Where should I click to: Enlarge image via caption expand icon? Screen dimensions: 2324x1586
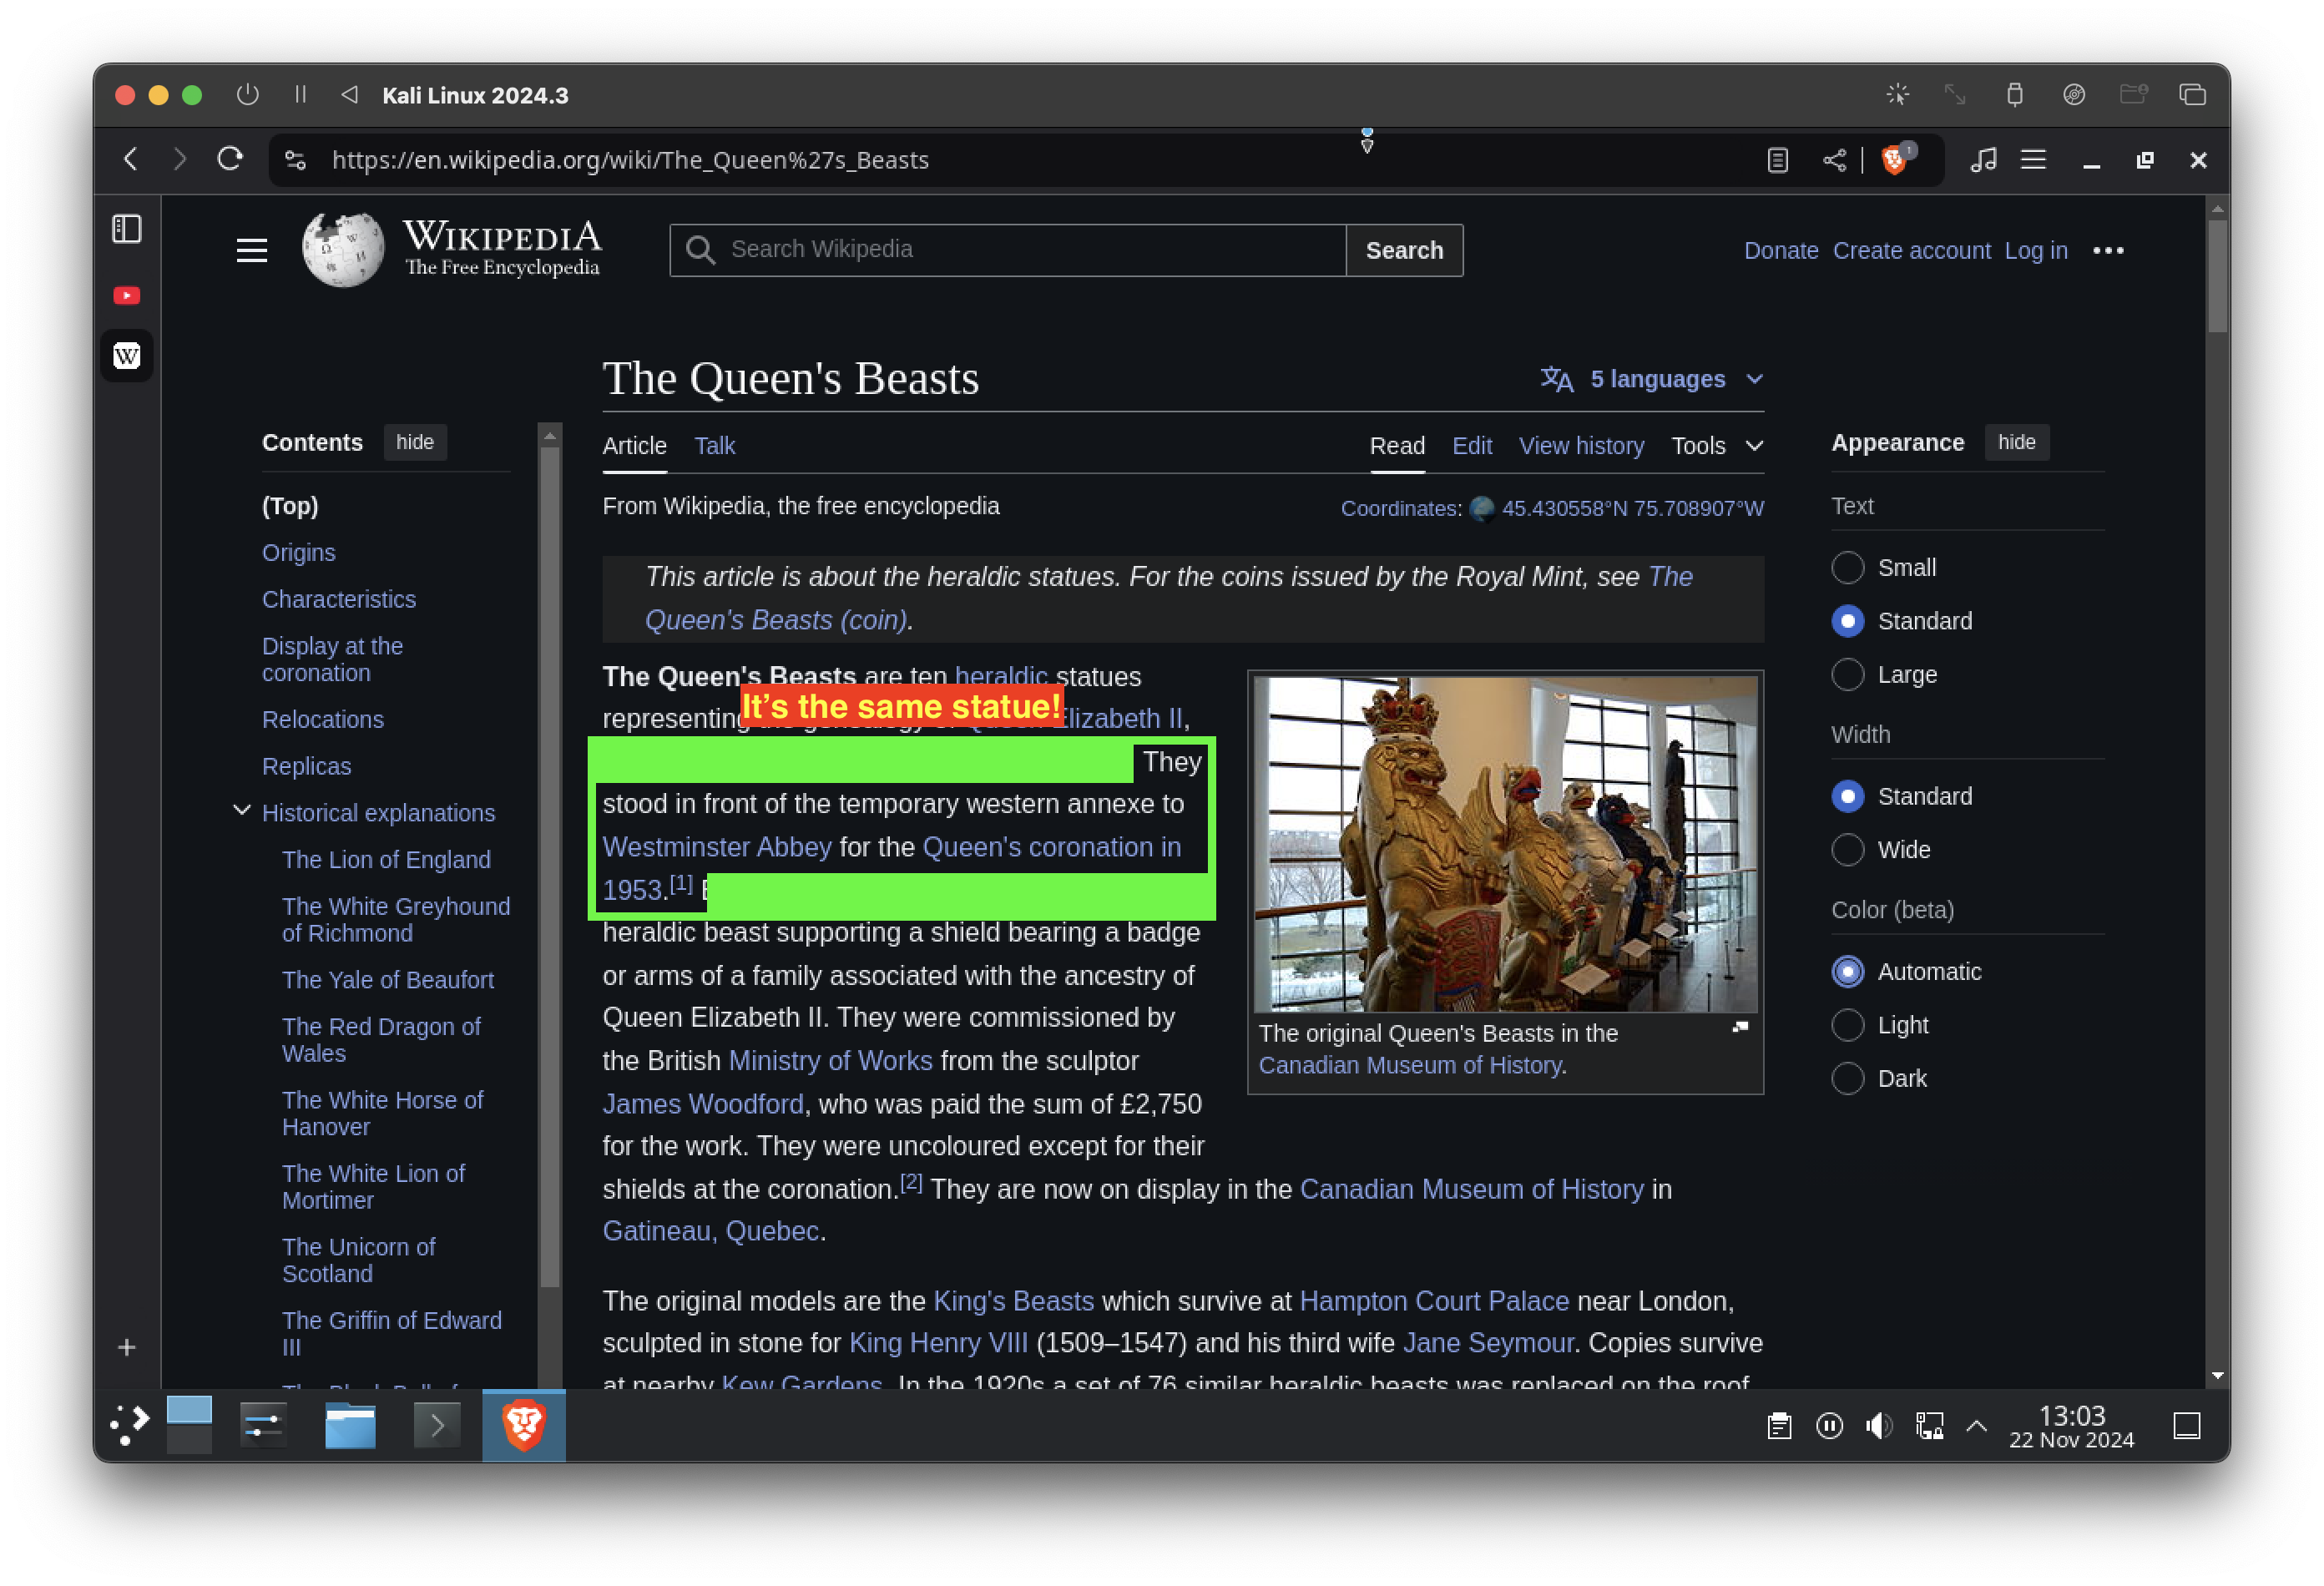1740,1027
